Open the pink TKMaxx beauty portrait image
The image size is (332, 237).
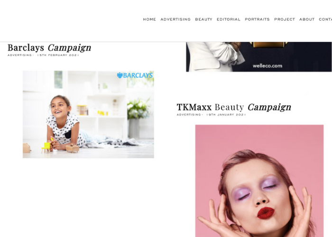click(x=259, y=181)
